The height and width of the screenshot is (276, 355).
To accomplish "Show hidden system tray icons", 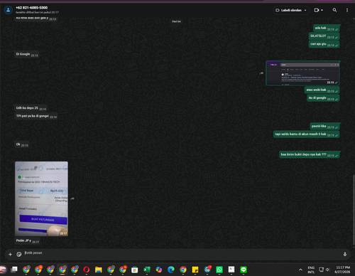I will [x=300, y=270].
